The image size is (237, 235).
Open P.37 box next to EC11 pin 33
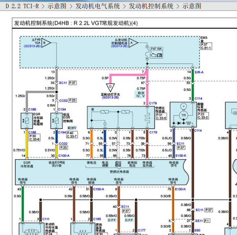point(73,83)
